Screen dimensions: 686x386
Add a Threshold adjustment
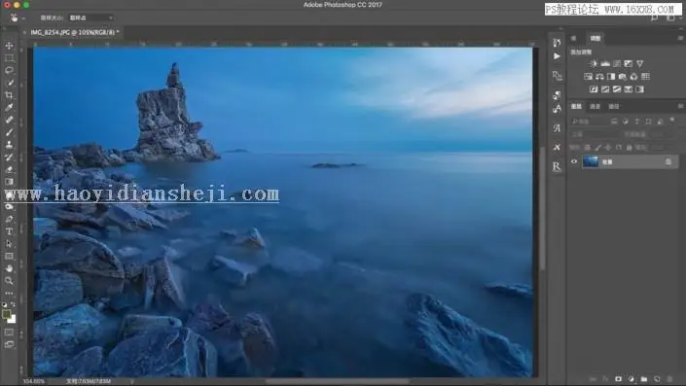pyautogui.click(x=617, y=89)
